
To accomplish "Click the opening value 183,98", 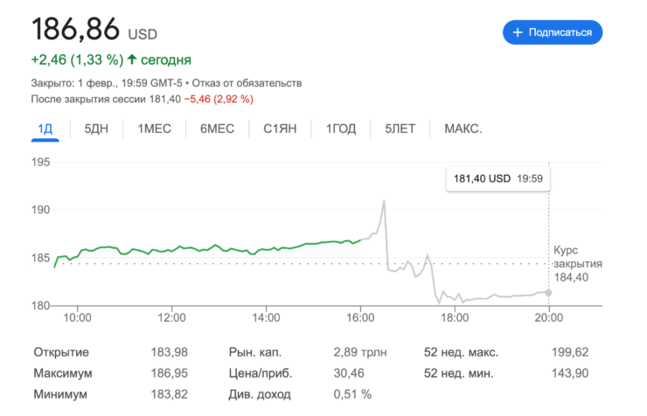I will tap(169, 352).
